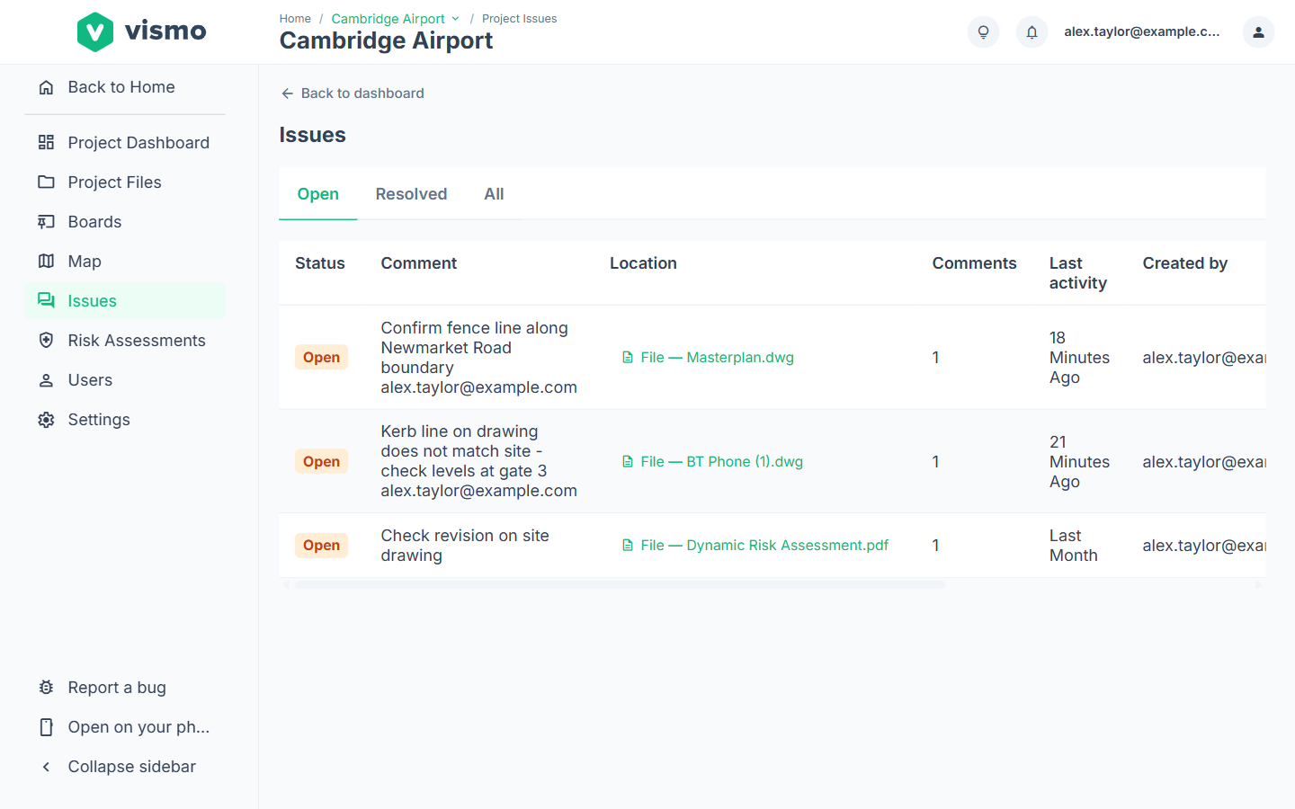
Task: Click the "Last Month" activity cell
Action: click(1074, 546)
